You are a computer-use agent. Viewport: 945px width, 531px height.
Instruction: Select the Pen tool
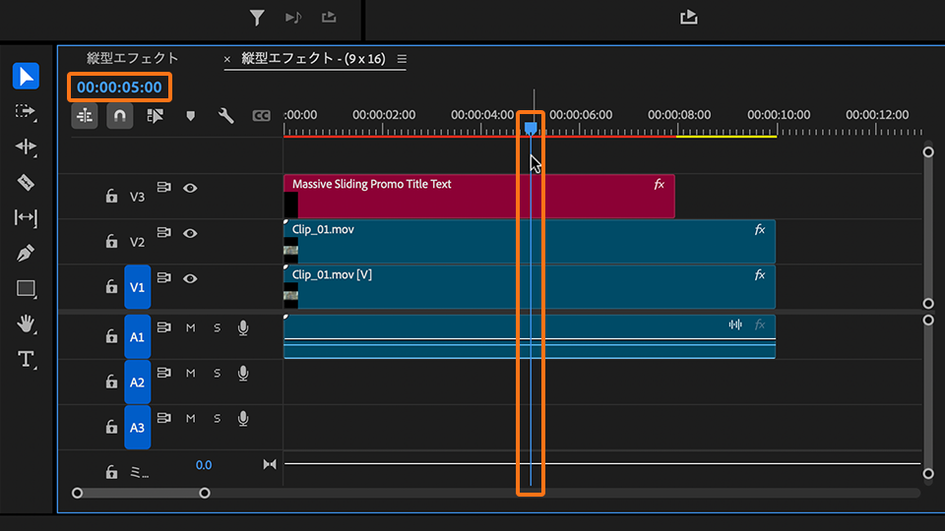(27, 254)
